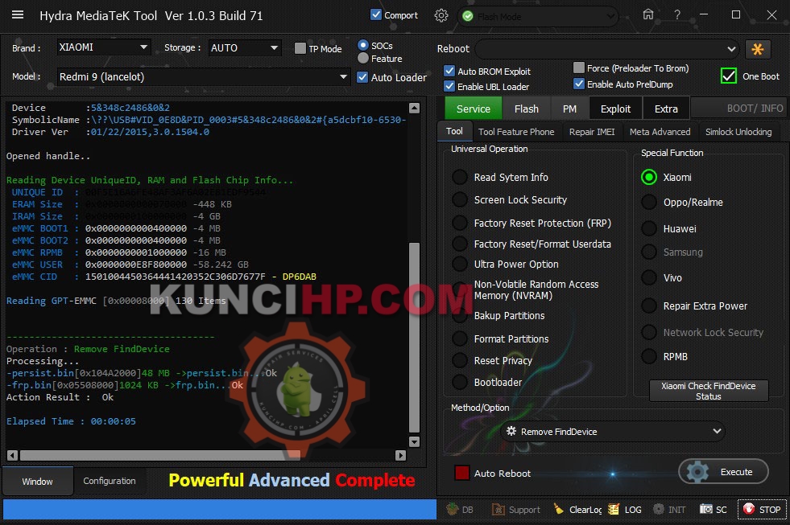Toggle the red Auto Reboot checkbox
This screenshot has width=790, height=525.
[x=461, y=473]
